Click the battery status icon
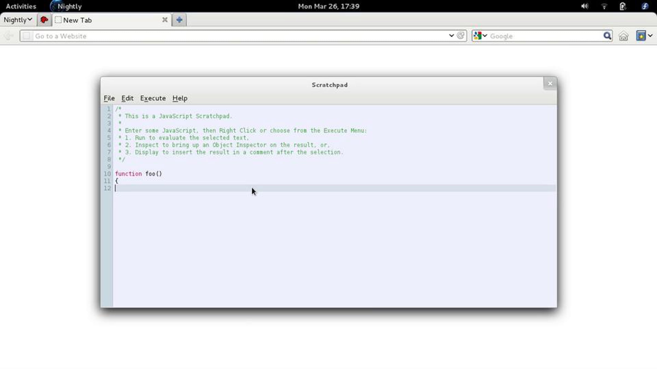 click(623, 6)
